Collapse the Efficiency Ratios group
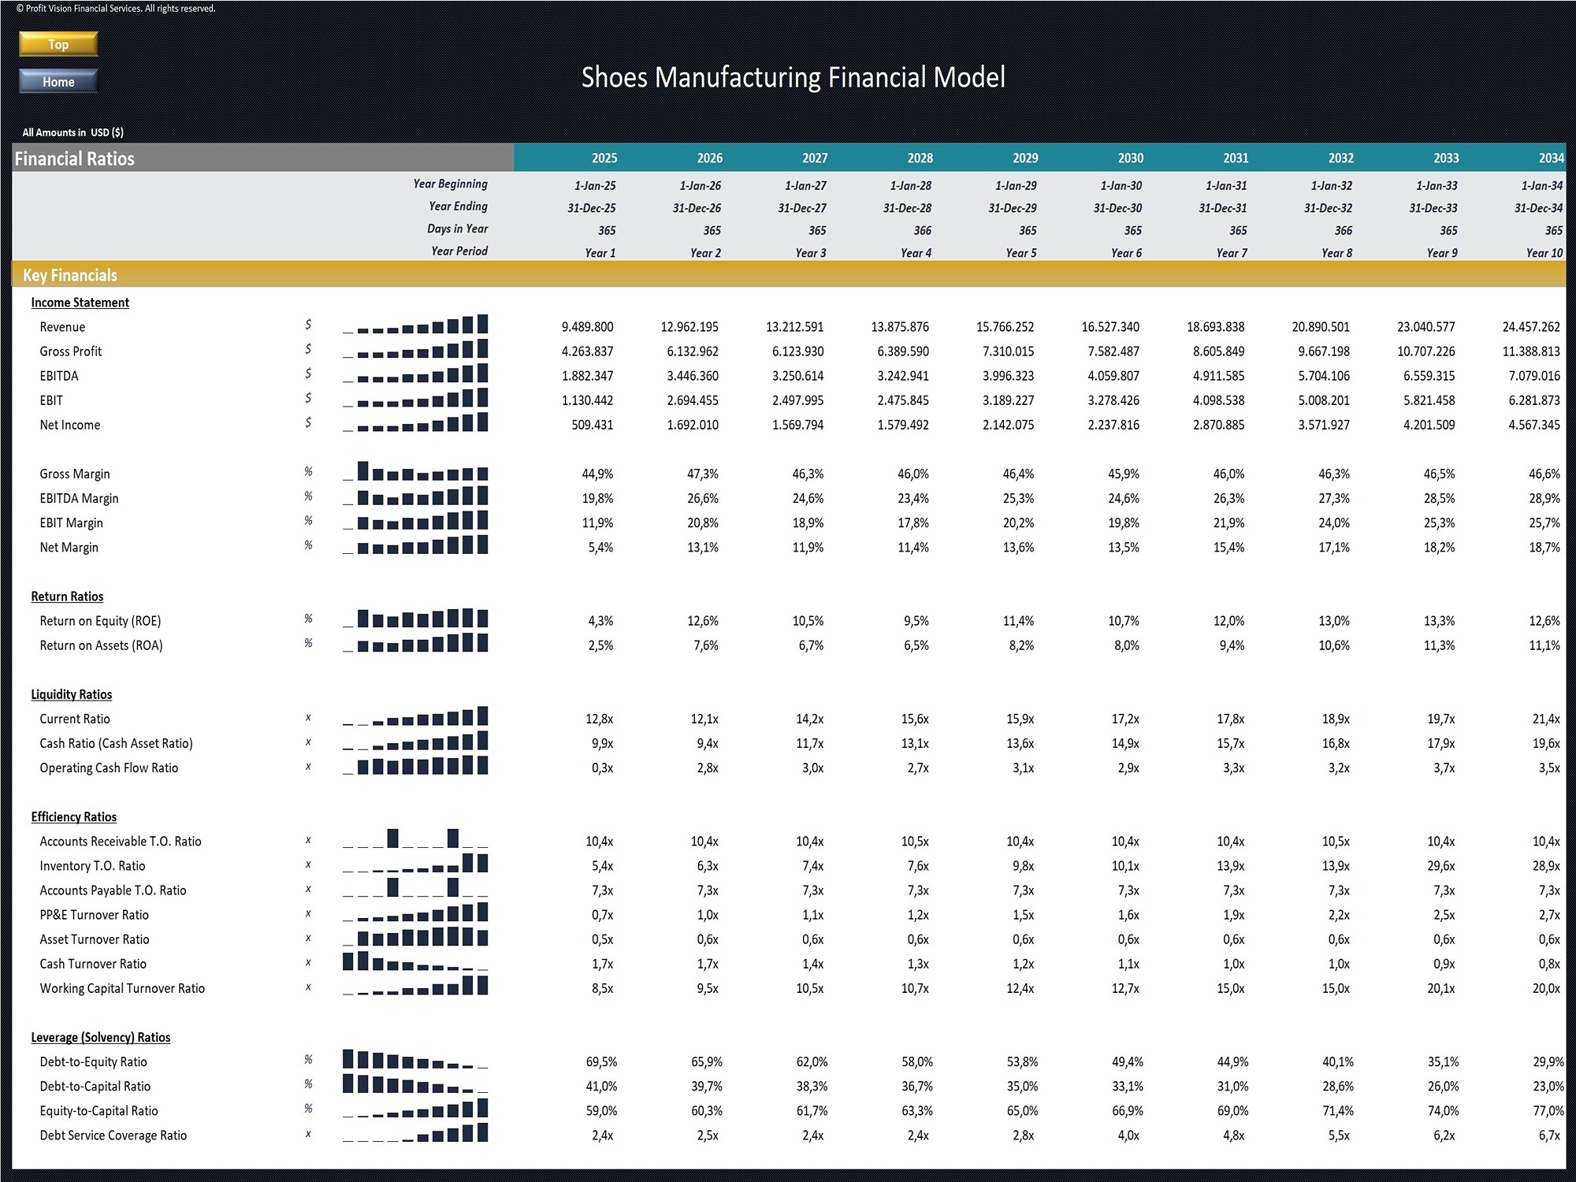The width and height of the screenshot is (1576, 1182). pos(73,816)
